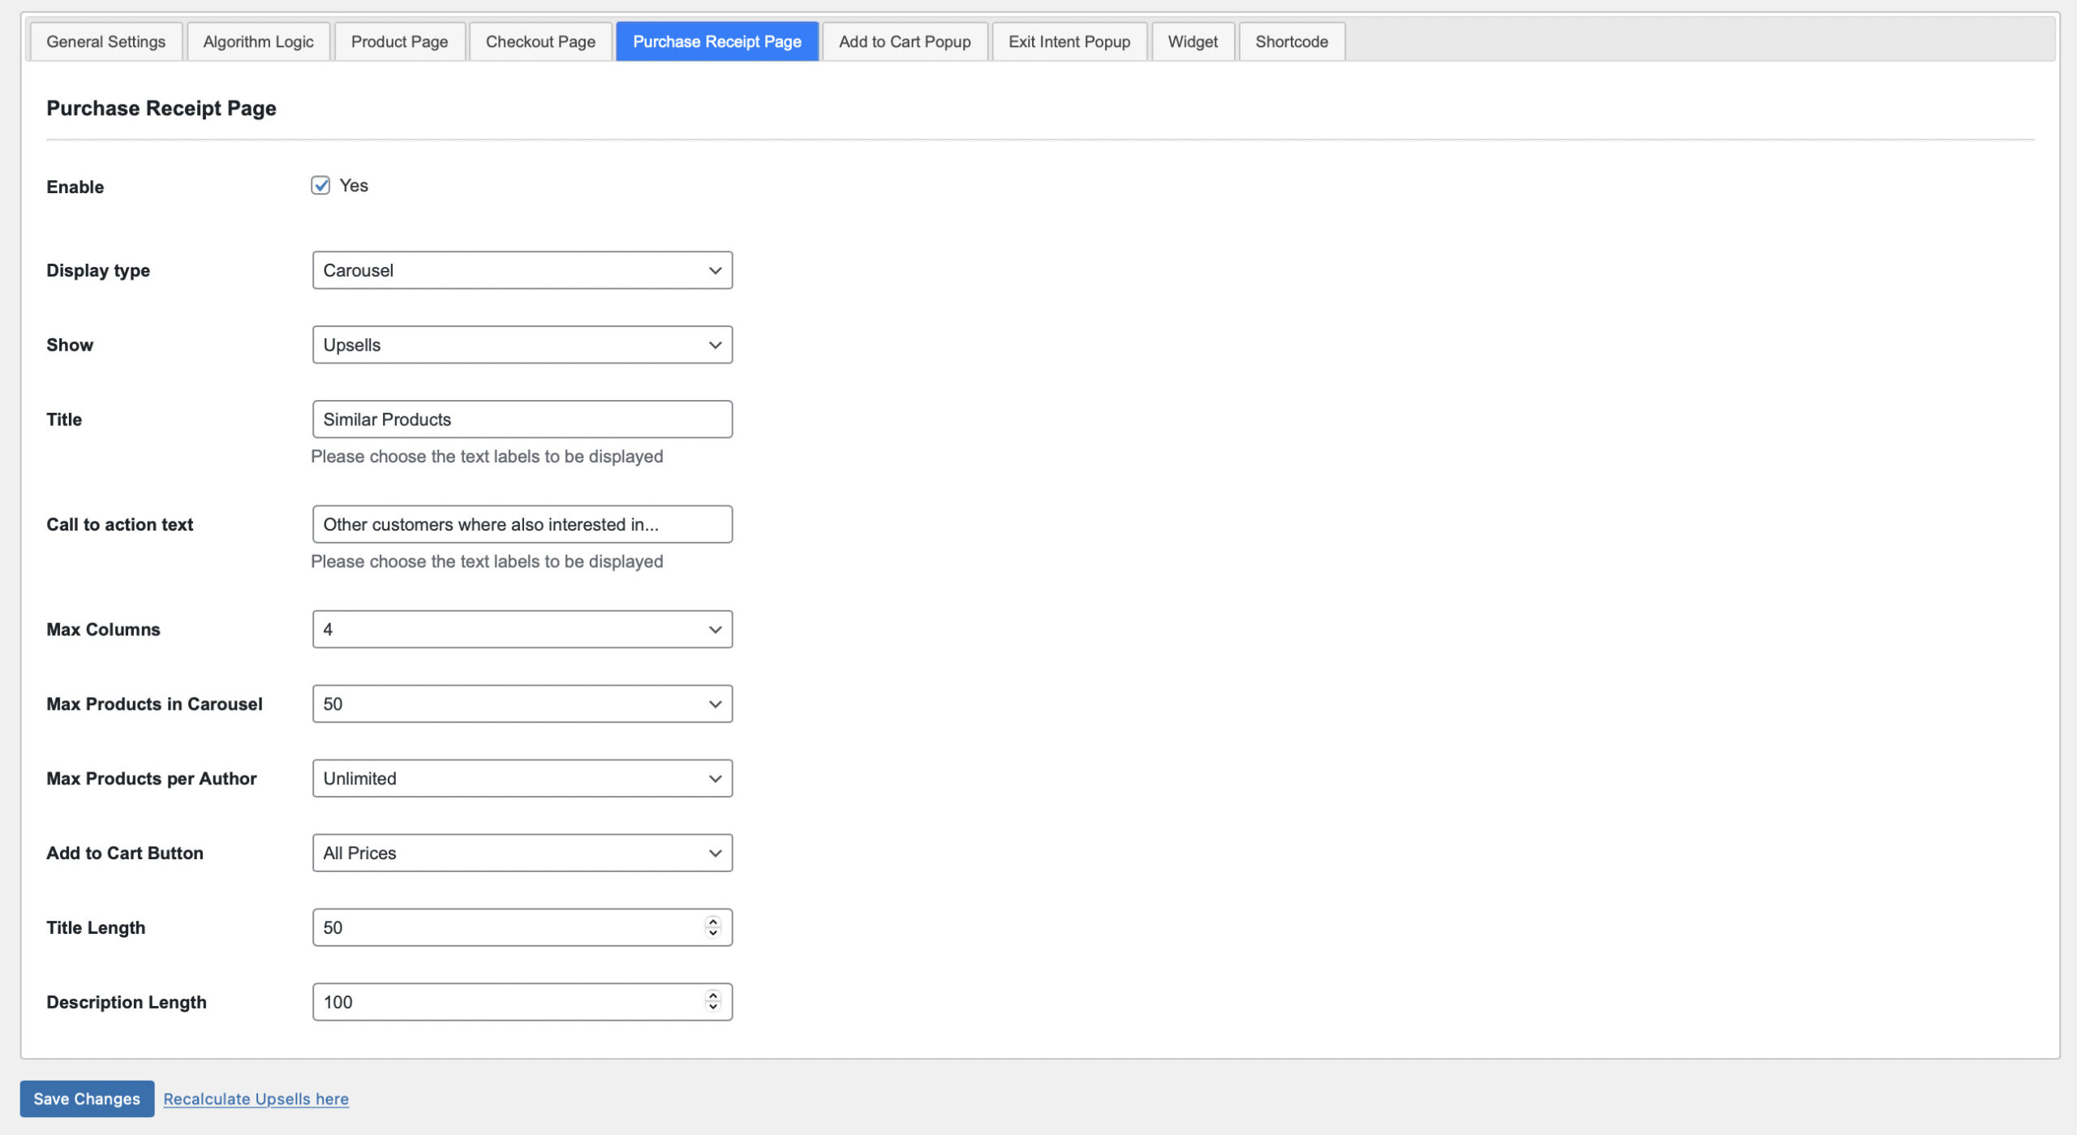Image resolution: width=2077 pixels, height=1135 pixels.
Task: Open the Add to Cart Button dropdown
Action: coord(522,853)
